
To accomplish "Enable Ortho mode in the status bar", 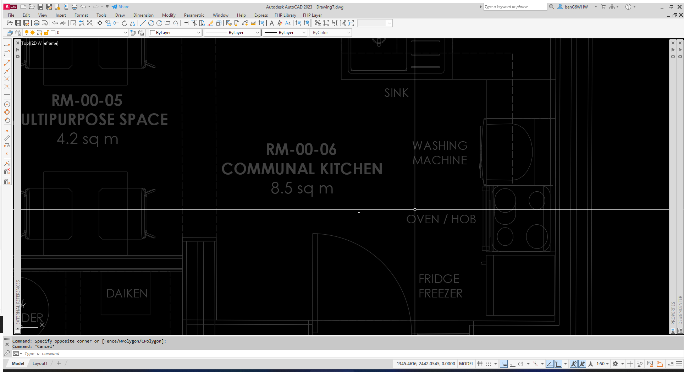I will click(x=512, y=363).
